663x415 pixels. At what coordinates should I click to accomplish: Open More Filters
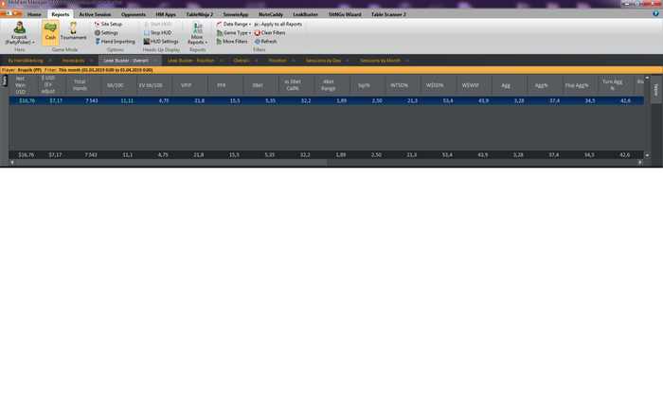[232, 42]
